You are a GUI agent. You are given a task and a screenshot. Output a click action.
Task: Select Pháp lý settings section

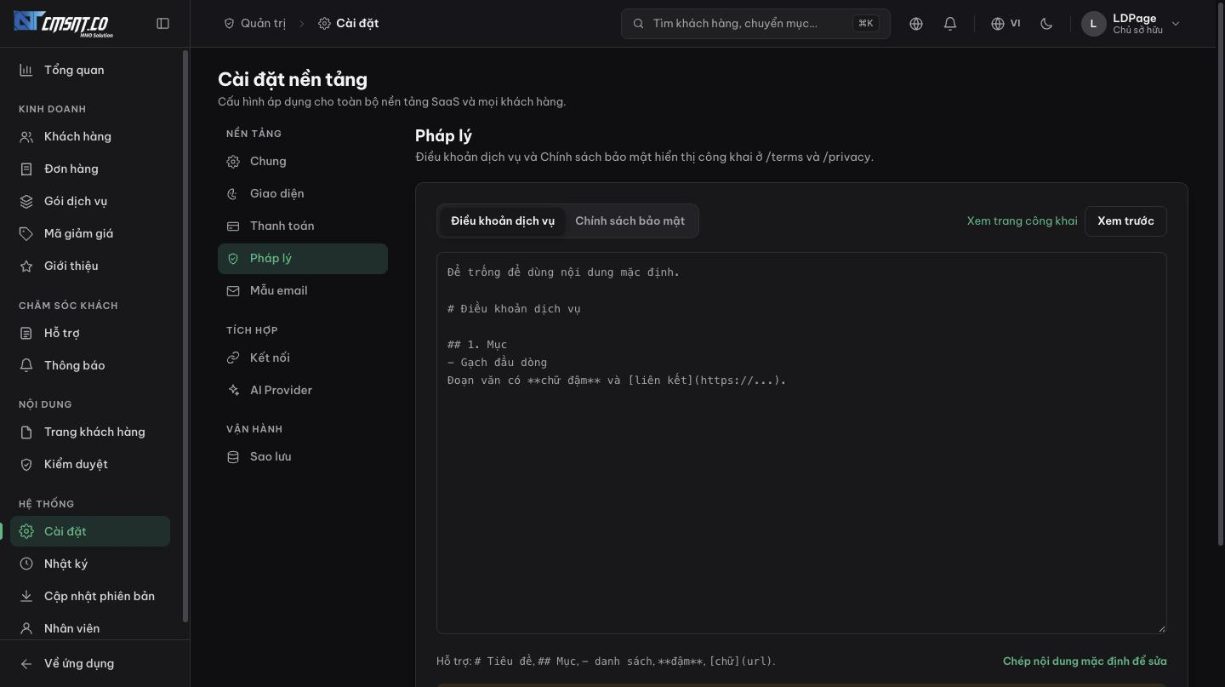[x=303, y=259]
